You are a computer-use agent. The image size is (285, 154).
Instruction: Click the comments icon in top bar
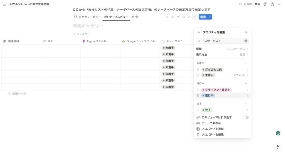pos(265,4)
